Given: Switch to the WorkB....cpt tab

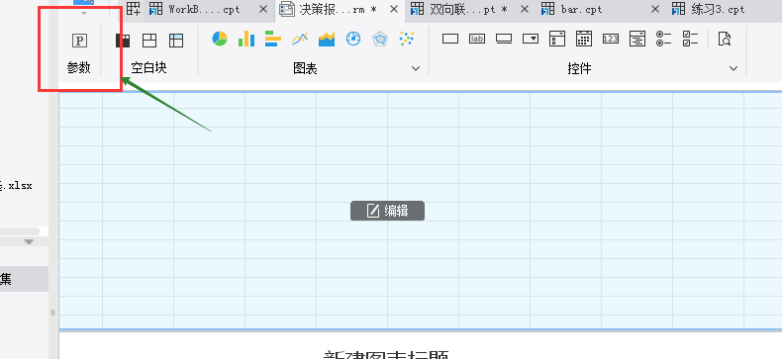Looking at the screenshot, I should click(x=205, y=9).
